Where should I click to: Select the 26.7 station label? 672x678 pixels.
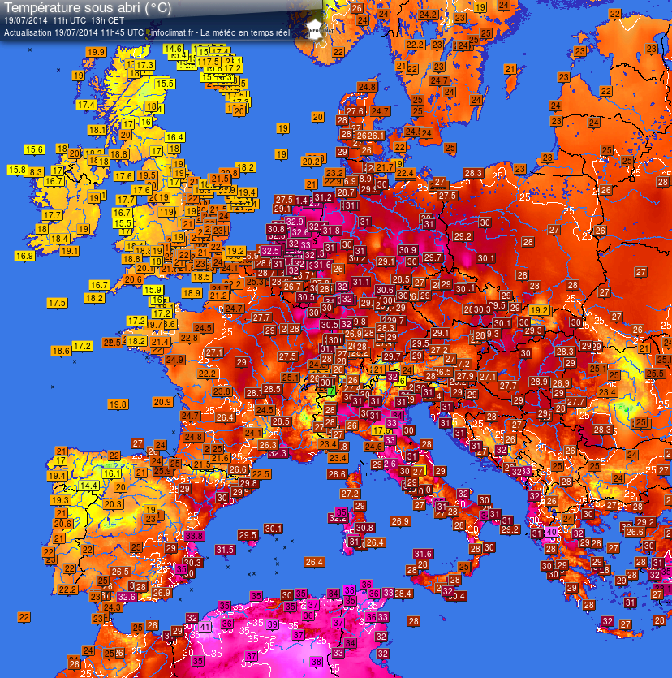pos(292,287)
